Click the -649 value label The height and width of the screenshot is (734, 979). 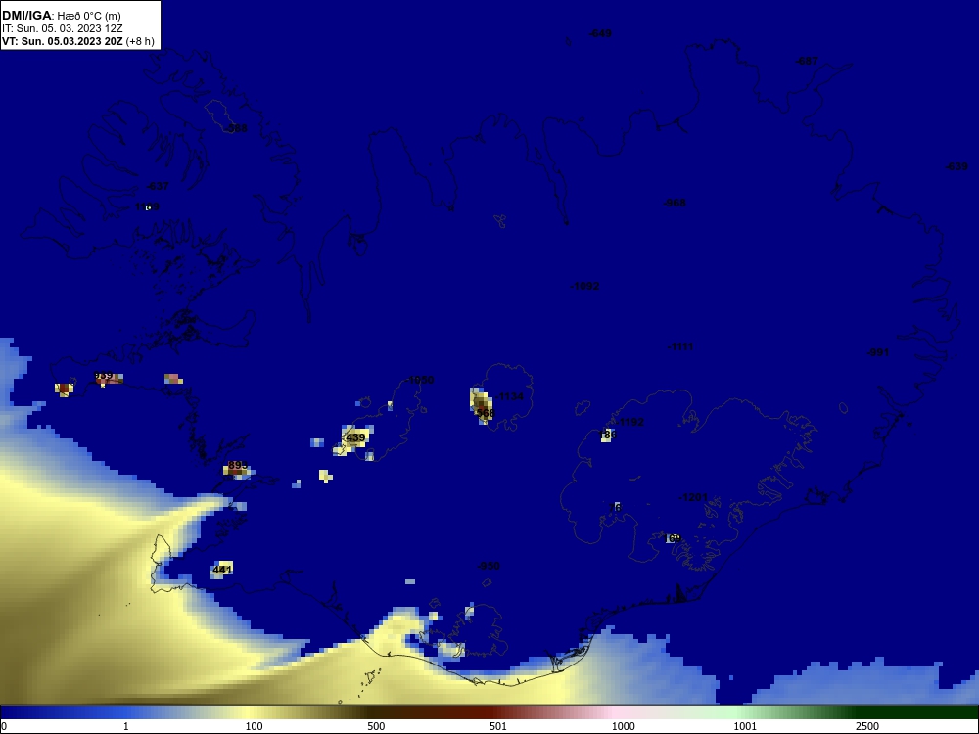(x=600, y=33)
